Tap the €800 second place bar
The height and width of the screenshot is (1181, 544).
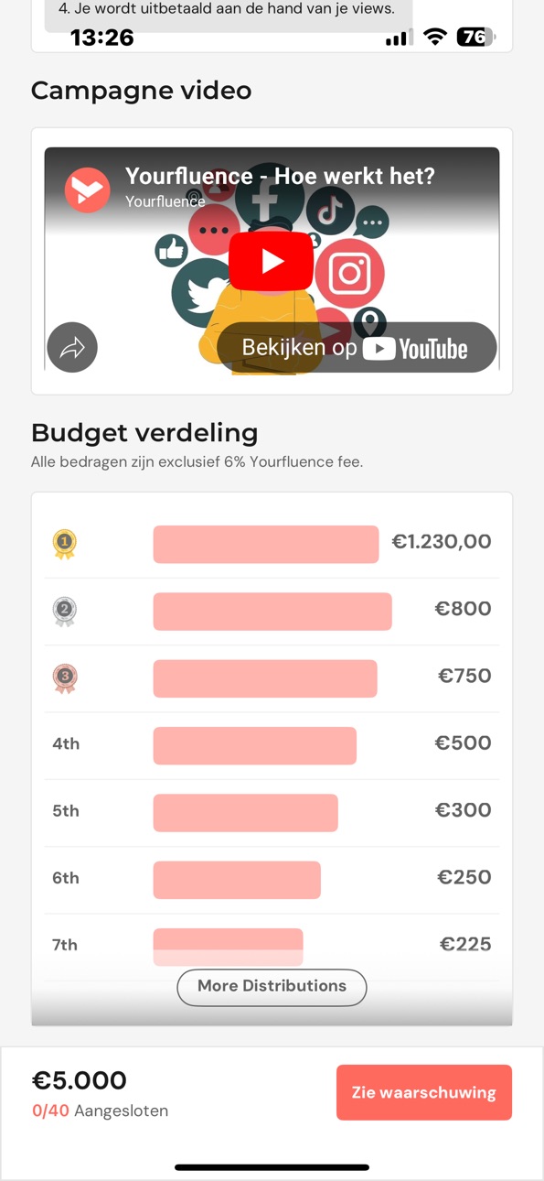272,612
